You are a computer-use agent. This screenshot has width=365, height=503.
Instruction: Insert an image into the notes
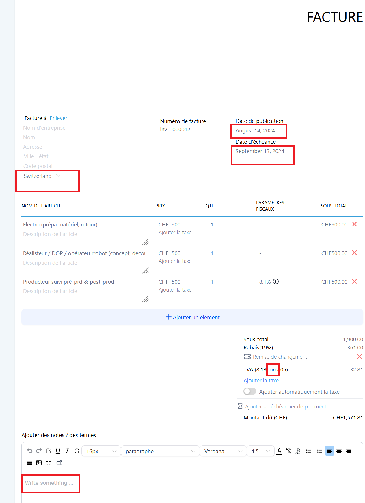point(39,463)
